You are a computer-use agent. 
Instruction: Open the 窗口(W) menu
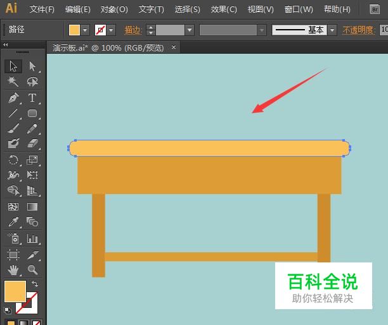(299, 9)
